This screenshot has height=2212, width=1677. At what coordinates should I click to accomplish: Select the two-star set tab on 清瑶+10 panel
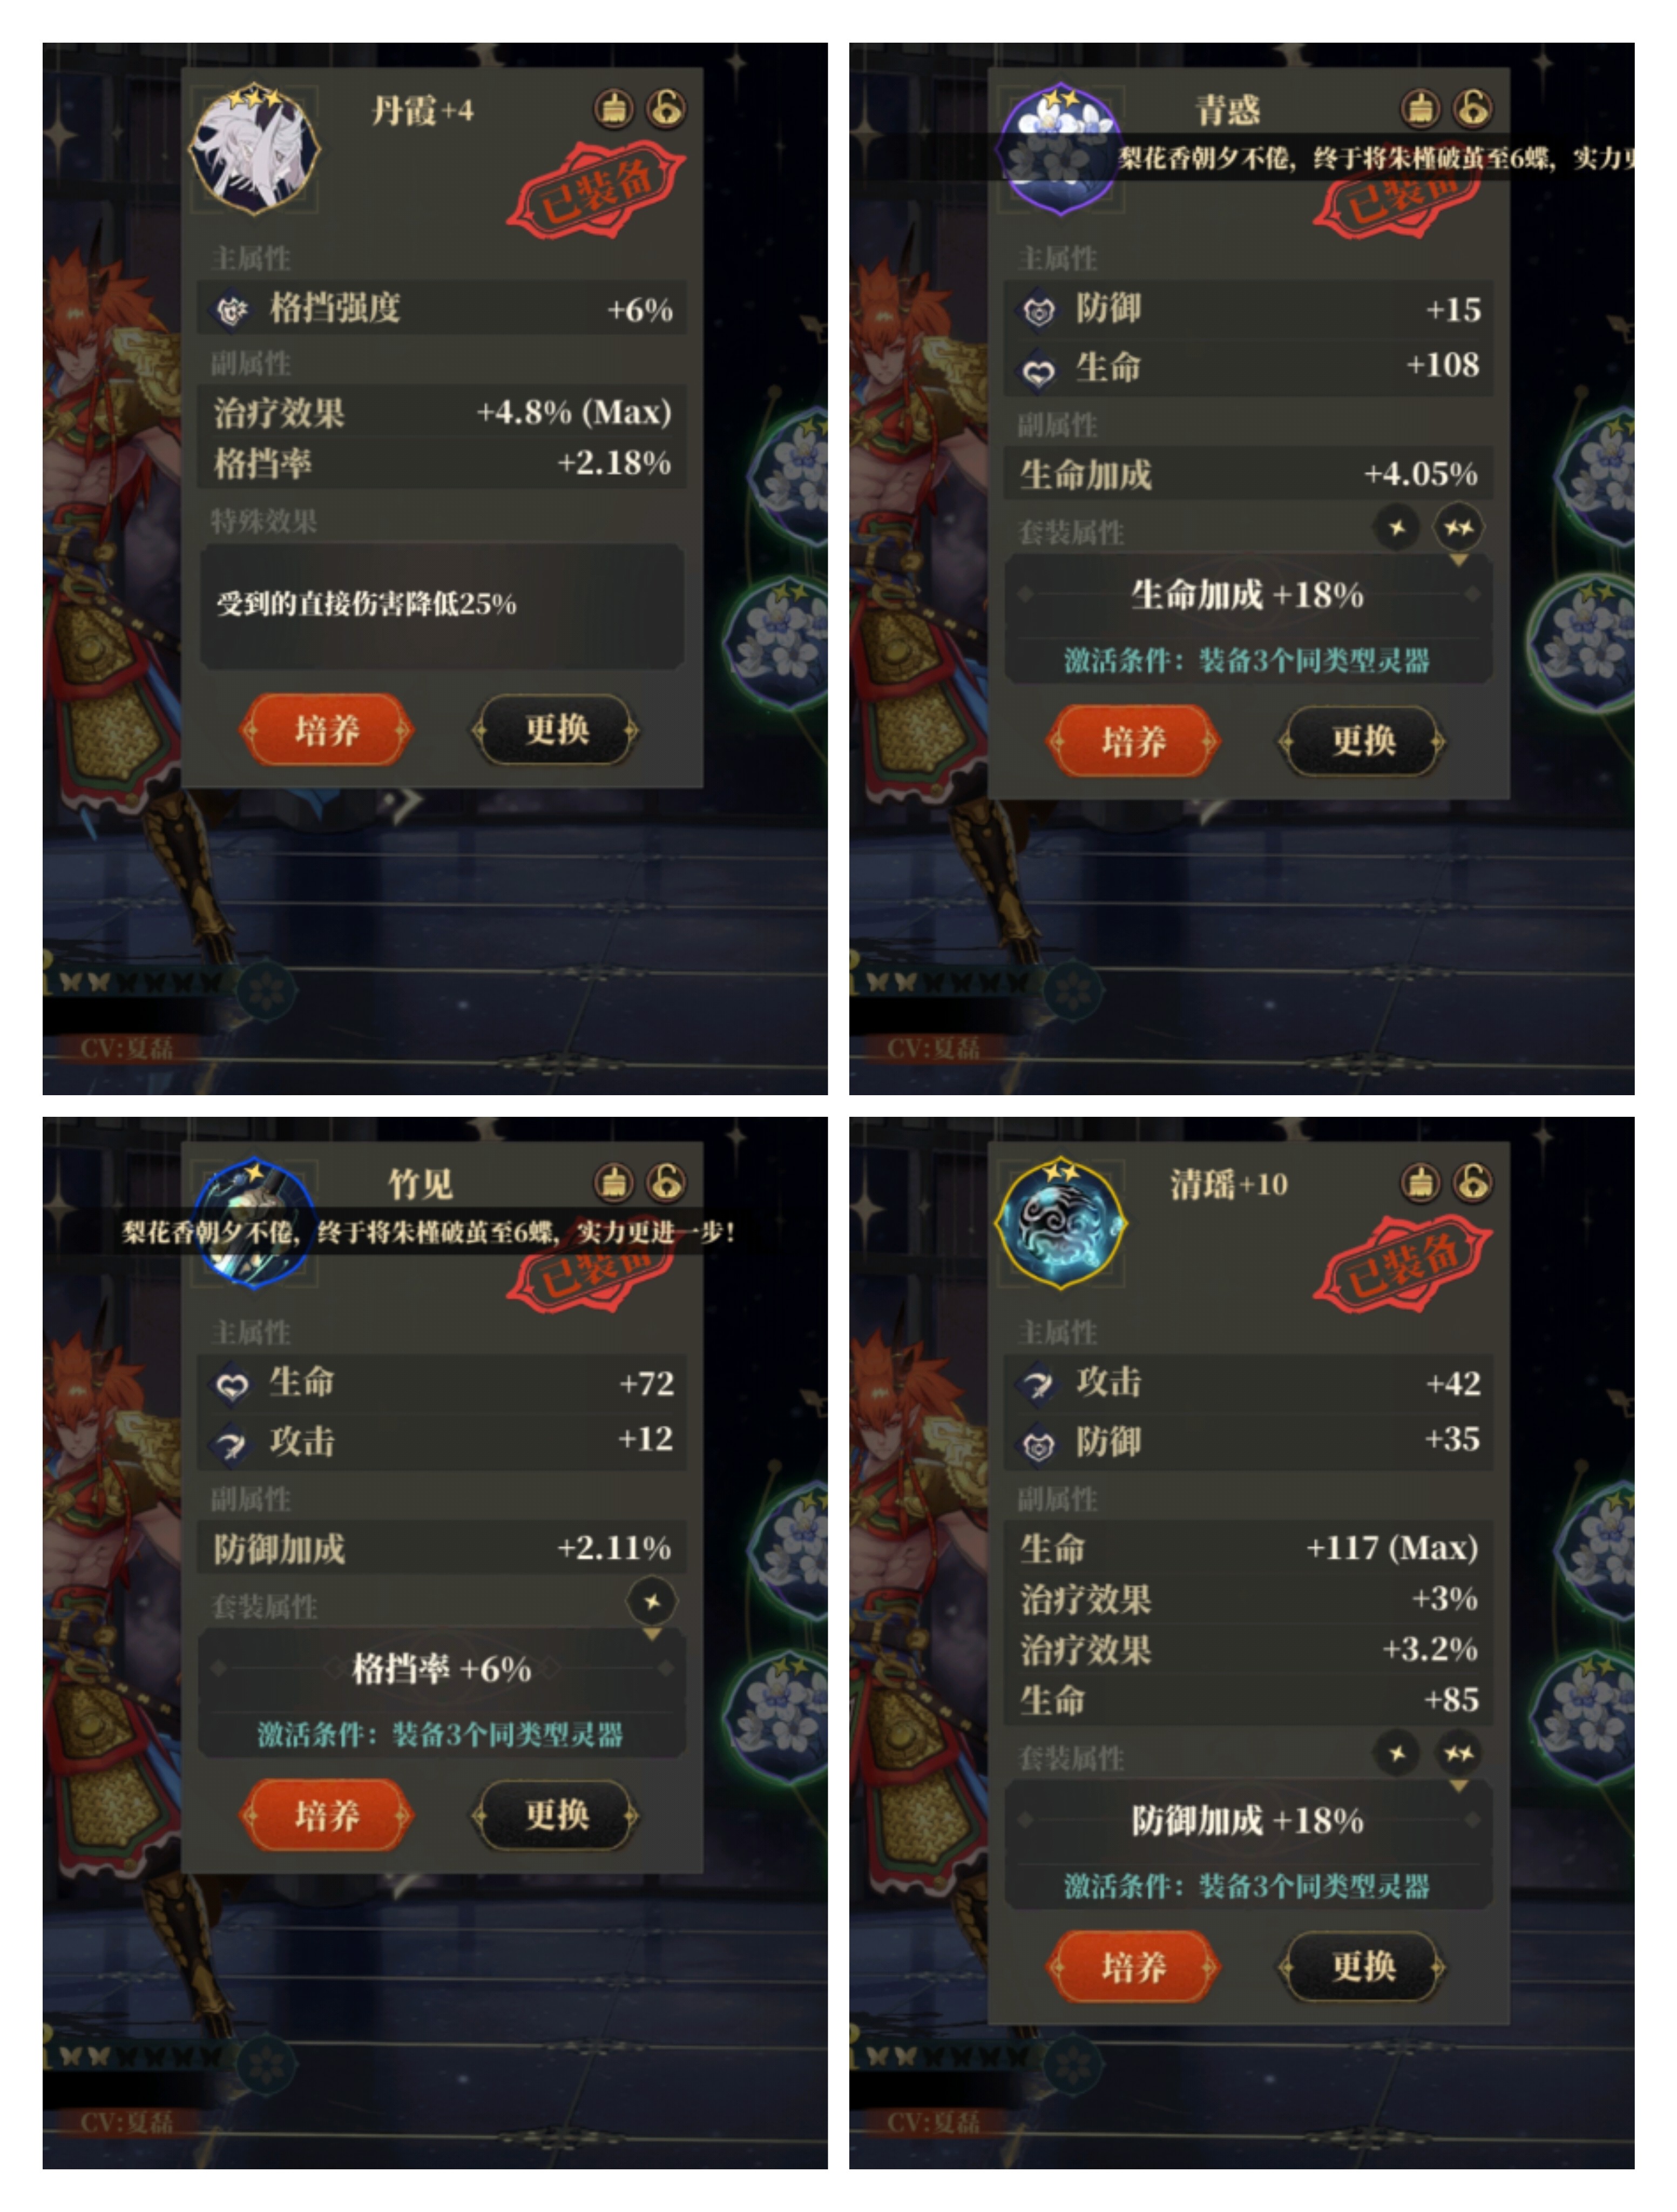[1458, 1752]
